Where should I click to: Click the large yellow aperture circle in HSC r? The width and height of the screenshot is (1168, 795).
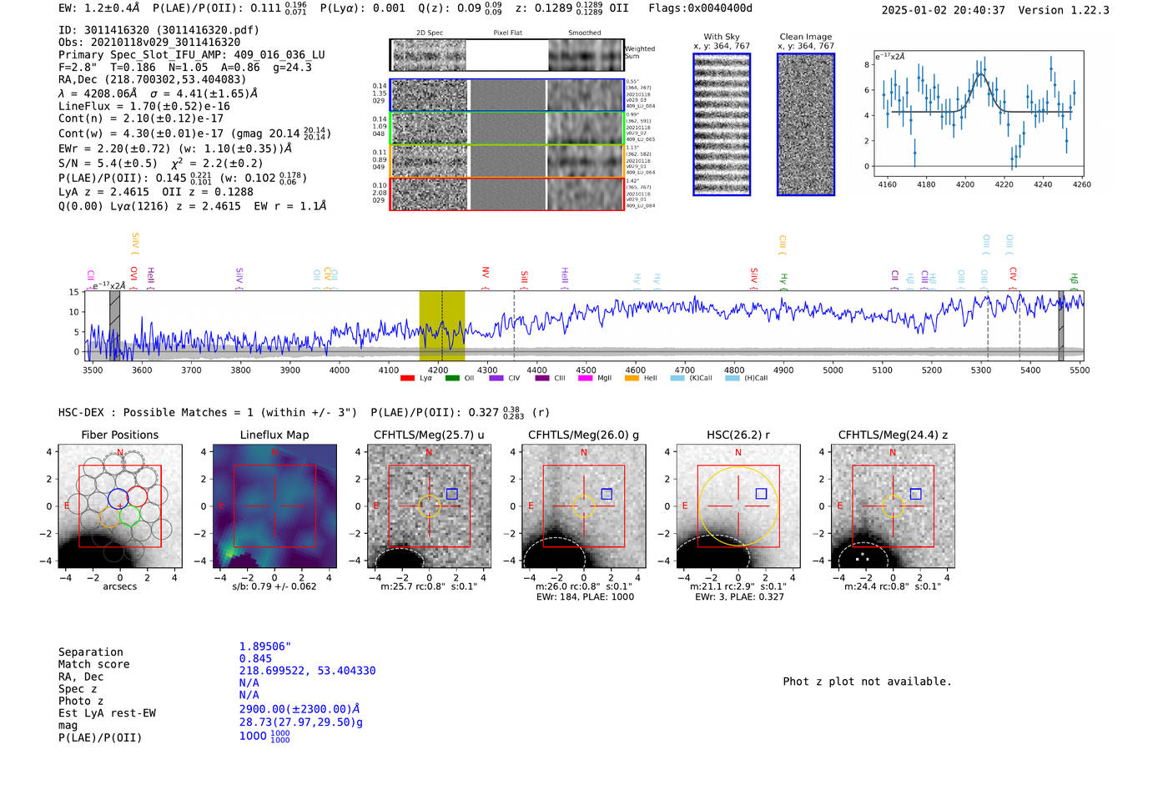coord(738,506)
